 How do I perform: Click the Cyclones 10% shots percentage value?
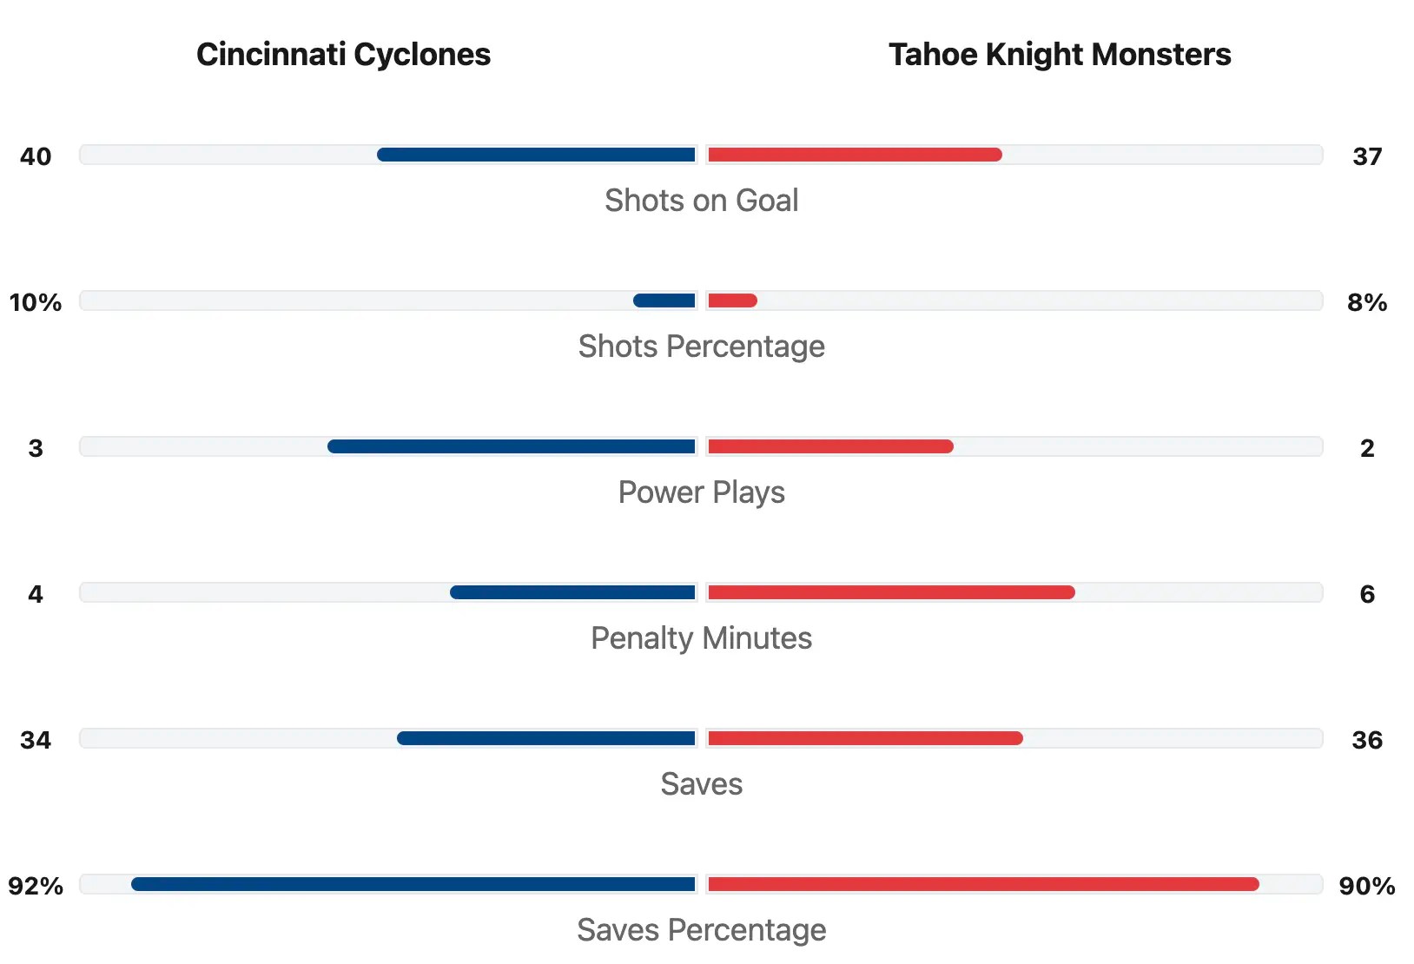pos(36,303)
